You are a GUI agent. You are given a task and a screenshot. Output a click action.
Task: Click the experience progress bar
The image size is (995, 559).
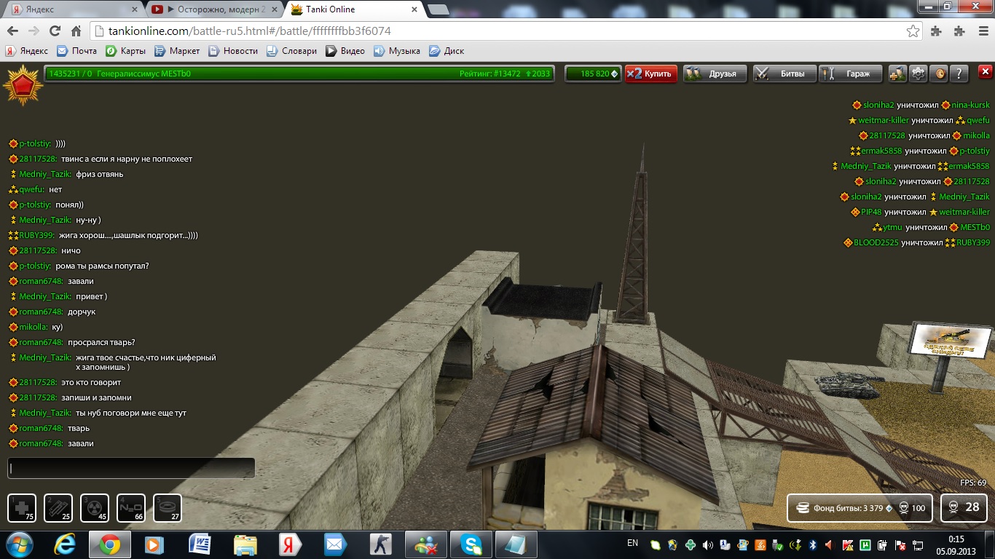click(299, 74)
